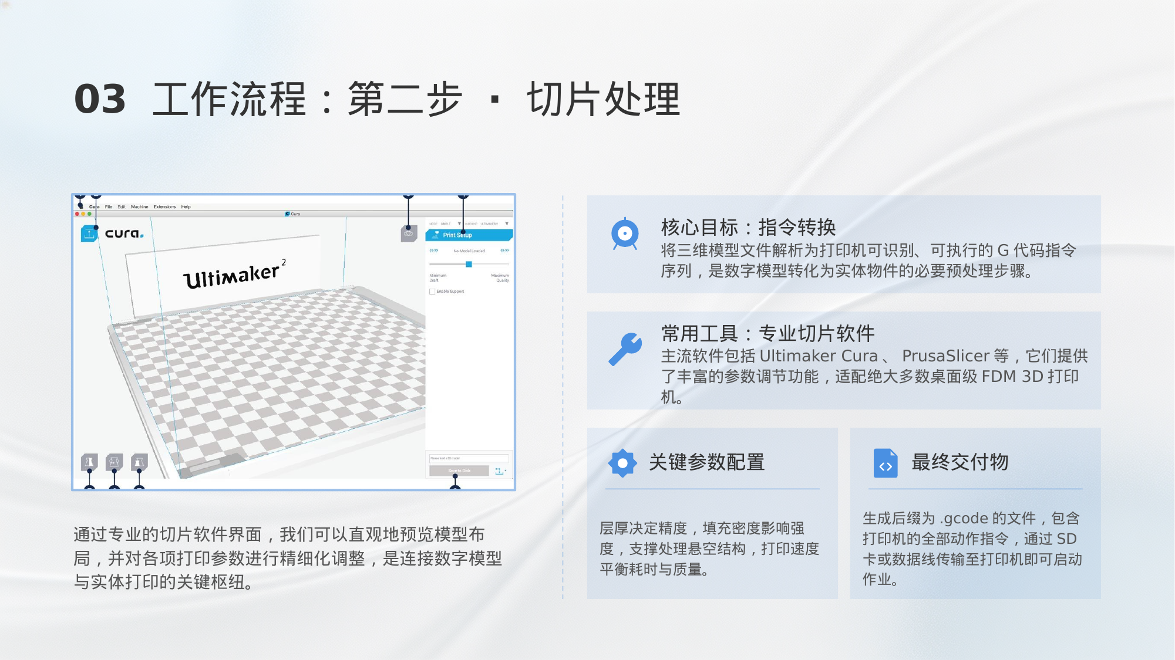Click the Cura open file icon

point(89,234)
